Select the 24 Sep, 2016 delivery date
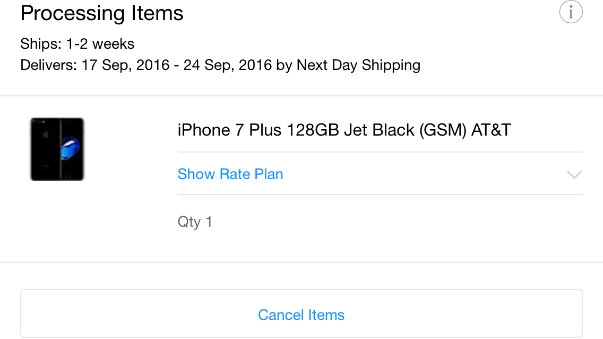 228,65
